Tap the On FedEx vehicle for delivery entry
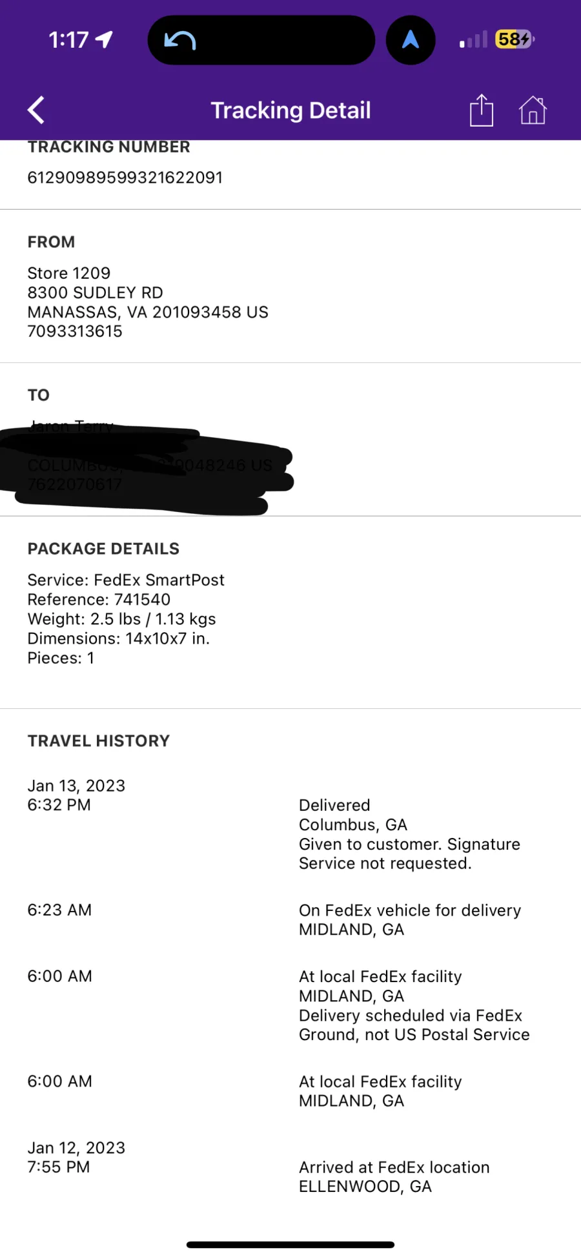Screen dimensions: 581x1259 click(409, 910)
